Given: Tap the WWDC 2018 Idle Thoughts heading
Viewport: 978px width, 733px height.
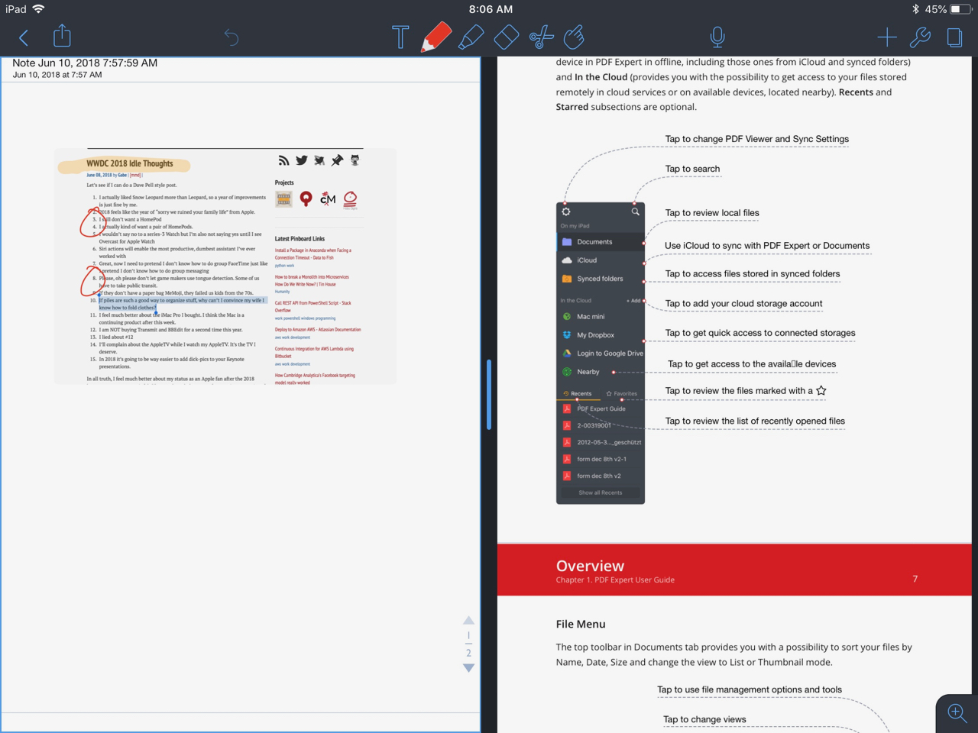Looking at the screenshot, I should coord(129,163).
